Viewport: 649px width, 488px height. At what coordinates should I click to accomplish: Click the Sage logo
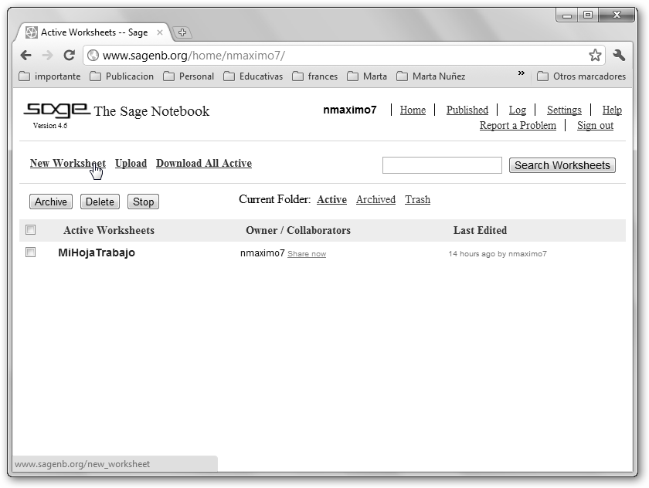click(56, 110)
